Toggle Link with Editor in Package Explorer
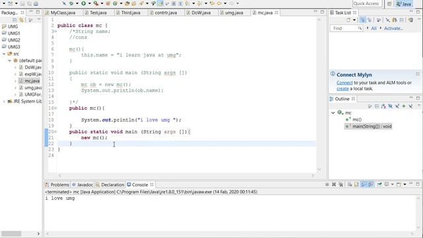Viewport: 423px width, 238px height. (21, 20)
